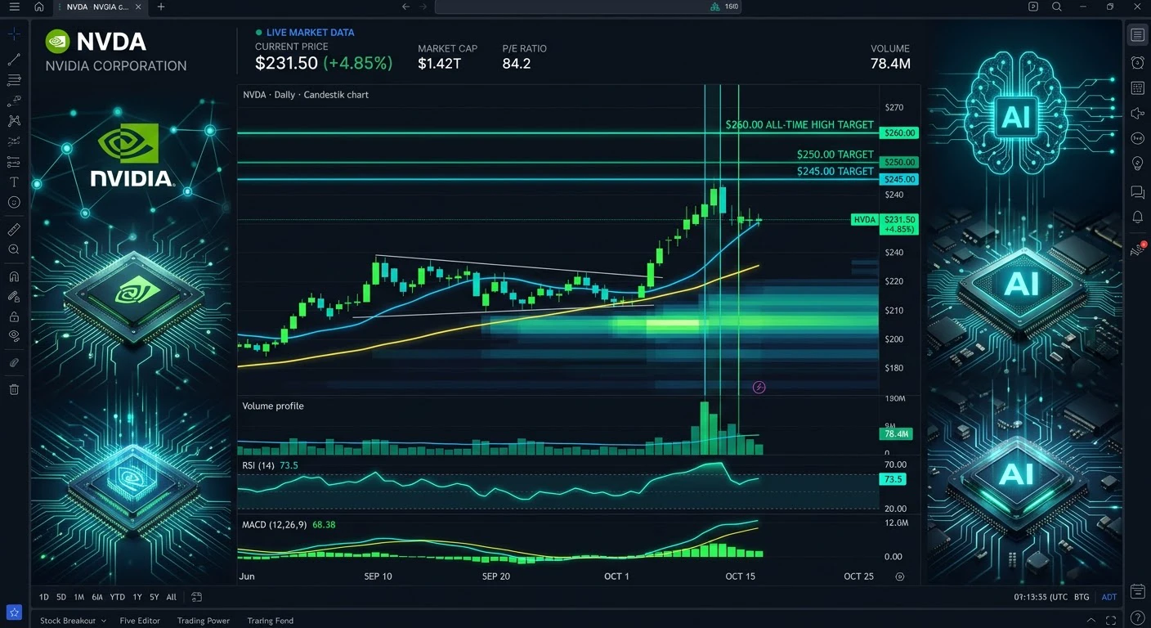Image resolution: width=1151 pixels, height=628 pixels.
Task: Open the go-to-date calendar icon
Action: pyautogui.click(x=197, y=598)
